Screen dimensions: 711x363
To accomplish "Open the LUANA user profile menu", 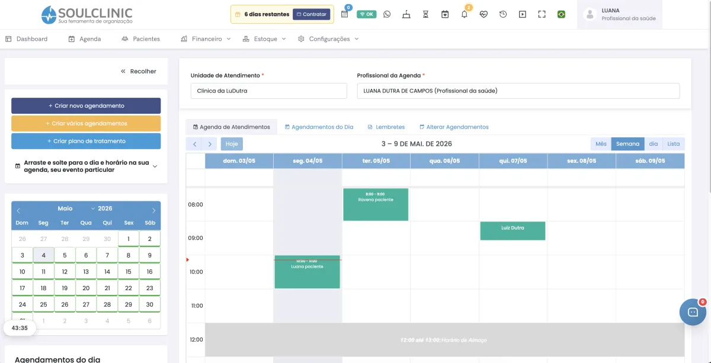I will click(x=620, y=14).
